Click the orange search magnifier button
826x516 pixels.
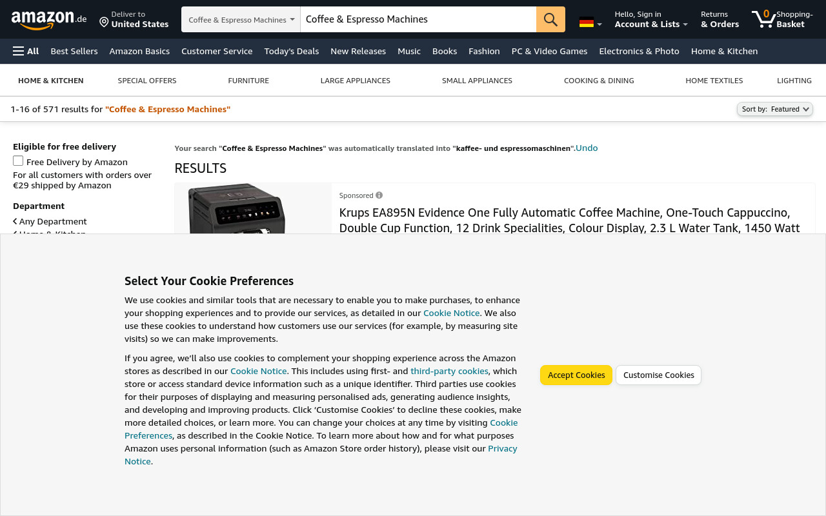pyautogui.click(x=550, y=19)
